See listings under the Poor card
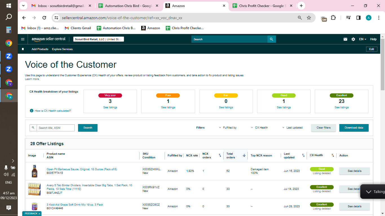 pyautogui.click(x=168, y=107)
